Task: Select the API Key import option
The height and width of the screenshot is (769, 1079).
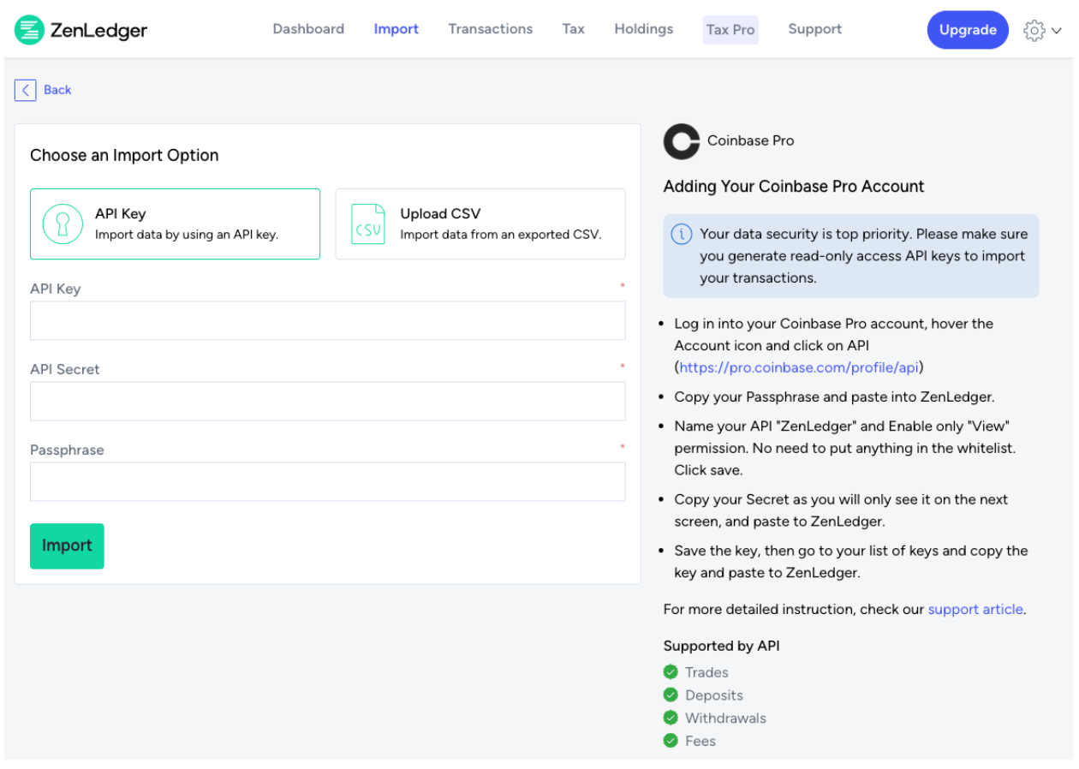Action: pos(175,224)
